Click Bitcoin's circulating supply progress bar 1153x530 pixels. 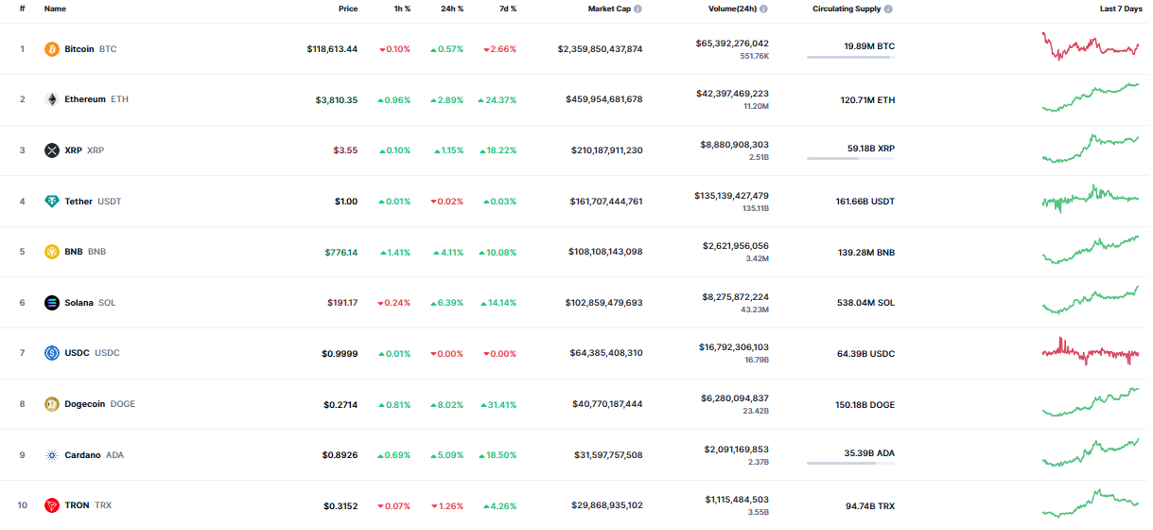(x=850, y=57)
